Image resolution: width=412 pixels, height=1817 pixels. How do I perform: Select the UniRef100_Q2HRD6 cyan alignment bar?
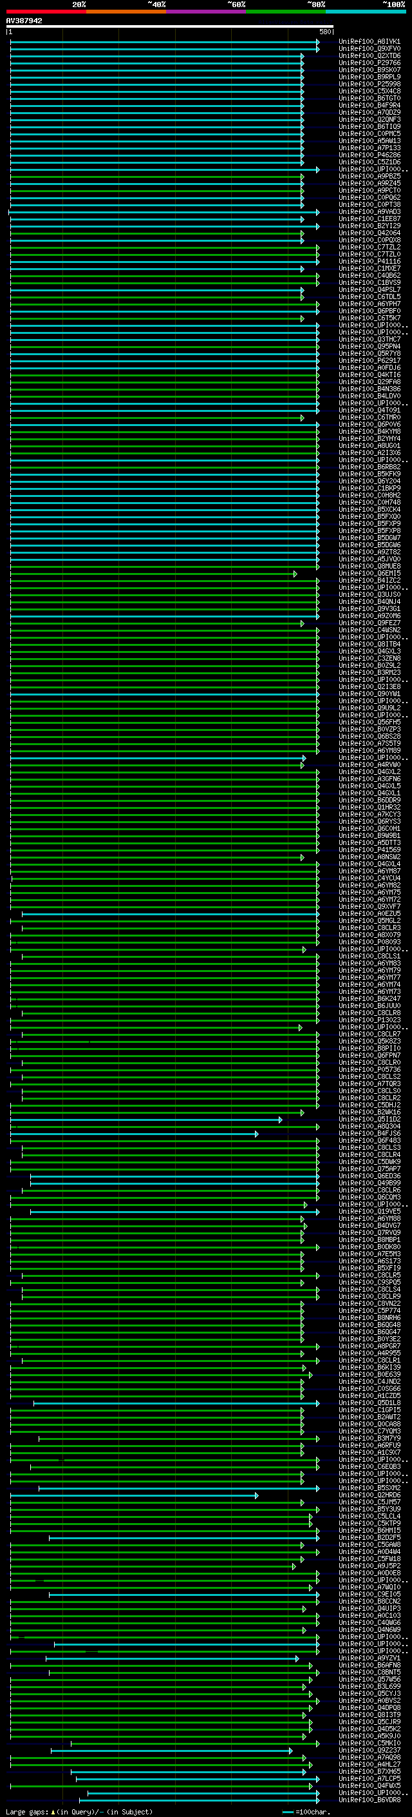134,1495
